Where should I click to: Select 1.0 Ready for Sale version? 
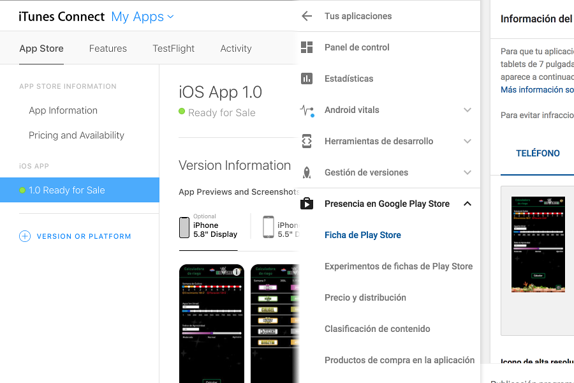coord(80,190)
